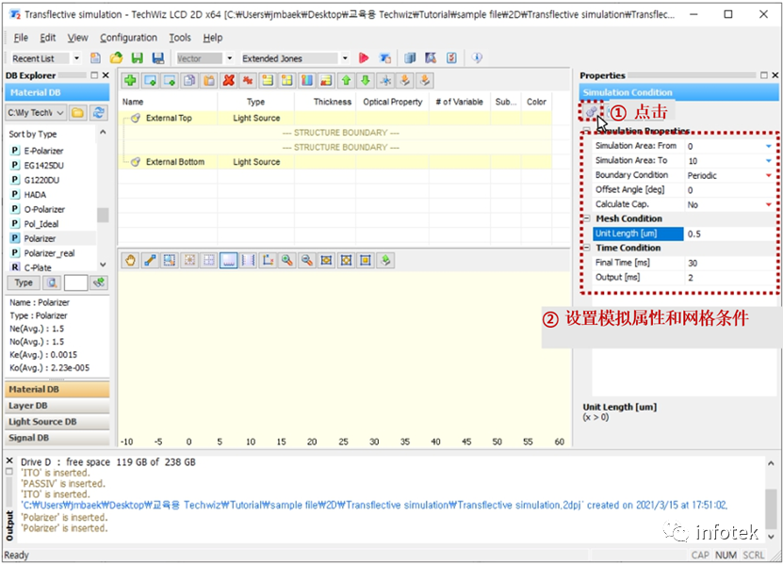Click the info bubble icon in main toolbar
The height and width of the screenshot is (564, 783).
[477, 57]
